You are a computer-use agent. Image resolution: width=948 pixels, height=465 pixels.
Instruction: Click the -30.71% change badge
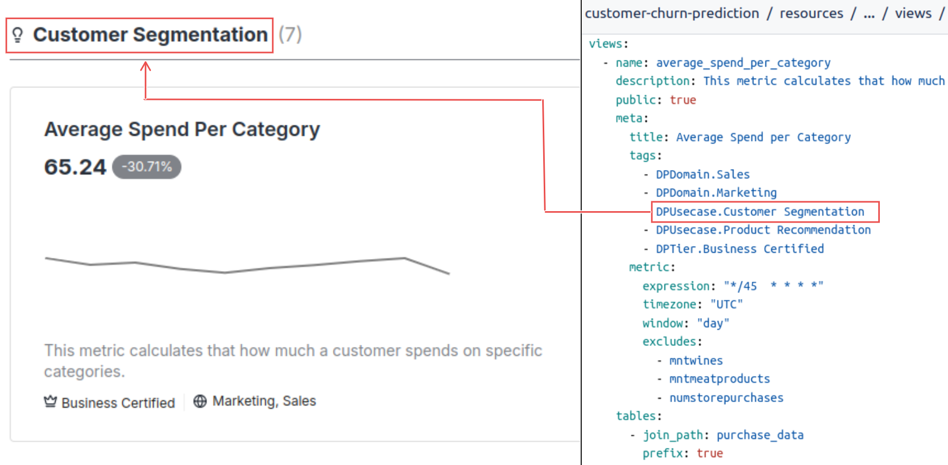click(x=147, y=167)
